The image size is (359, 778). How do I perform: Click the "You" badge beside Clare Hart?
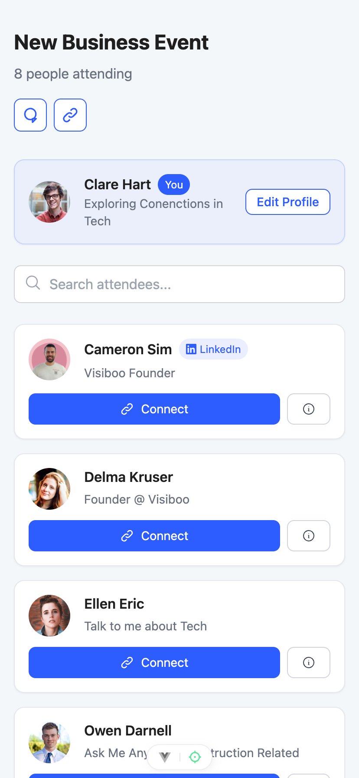(x=174, y=185)
